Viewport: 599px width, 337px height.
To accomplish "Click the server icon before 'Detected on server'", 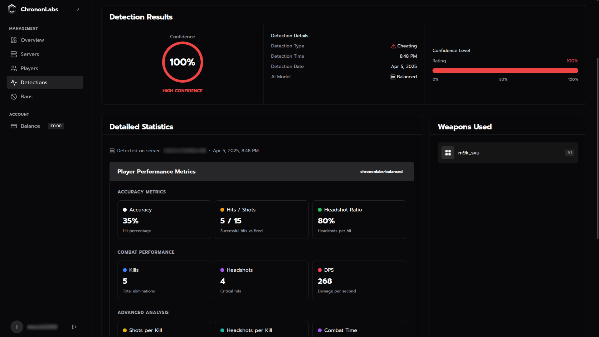I will click(112, 150).
